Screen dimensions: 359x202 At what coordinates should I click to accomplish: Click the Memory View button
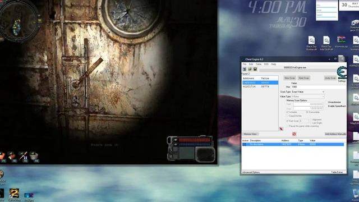(250, 134)
